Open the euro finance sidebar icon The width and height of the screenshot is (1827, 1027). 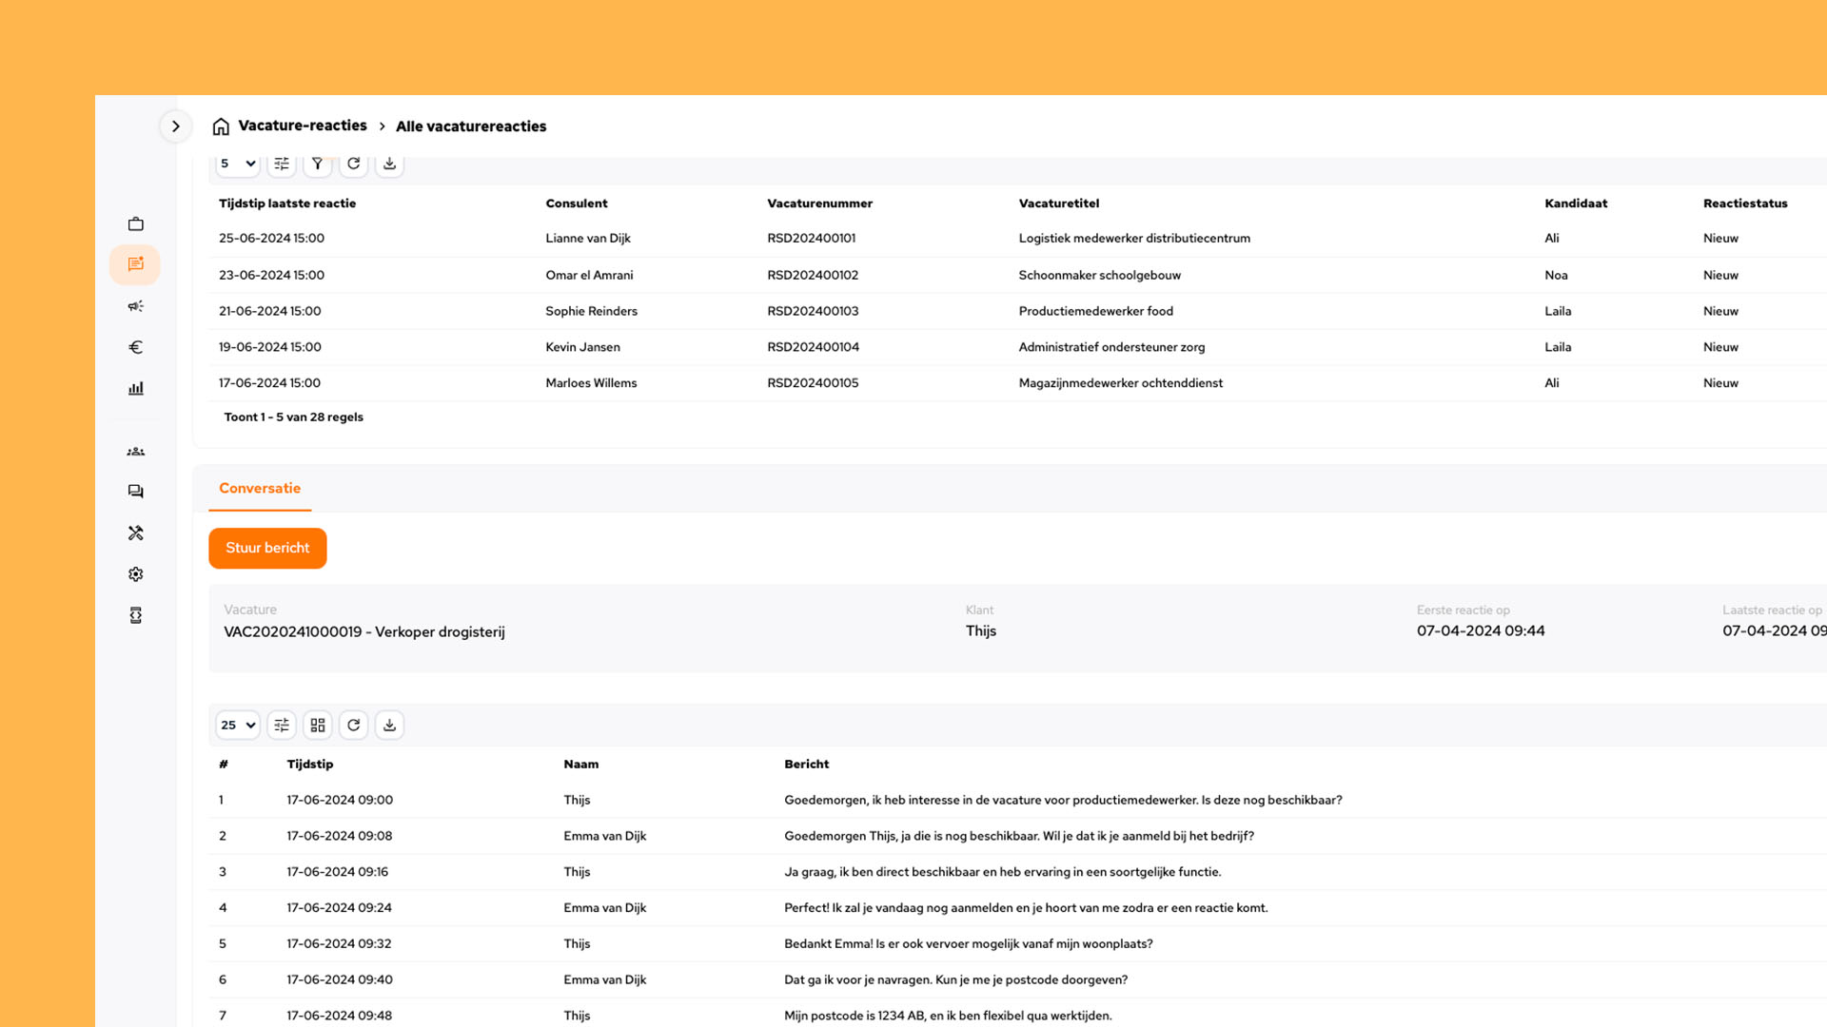click(x=136, y=347)
